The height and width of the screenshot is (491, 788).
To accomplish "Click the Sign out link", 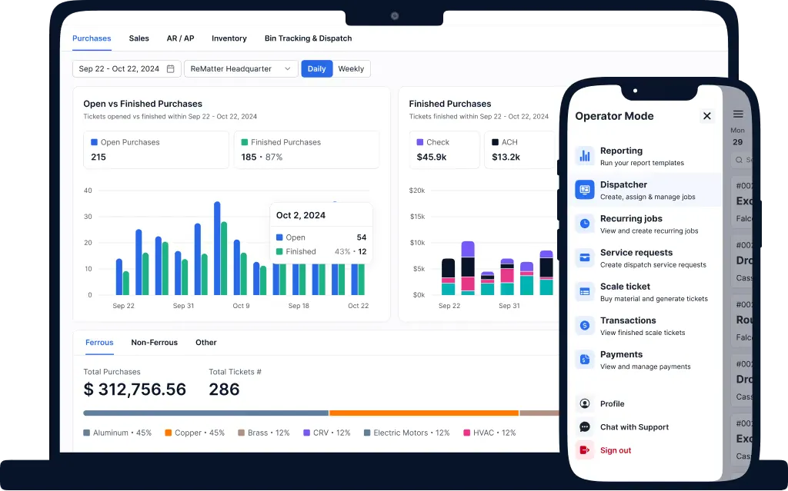I will coord(615,450).
